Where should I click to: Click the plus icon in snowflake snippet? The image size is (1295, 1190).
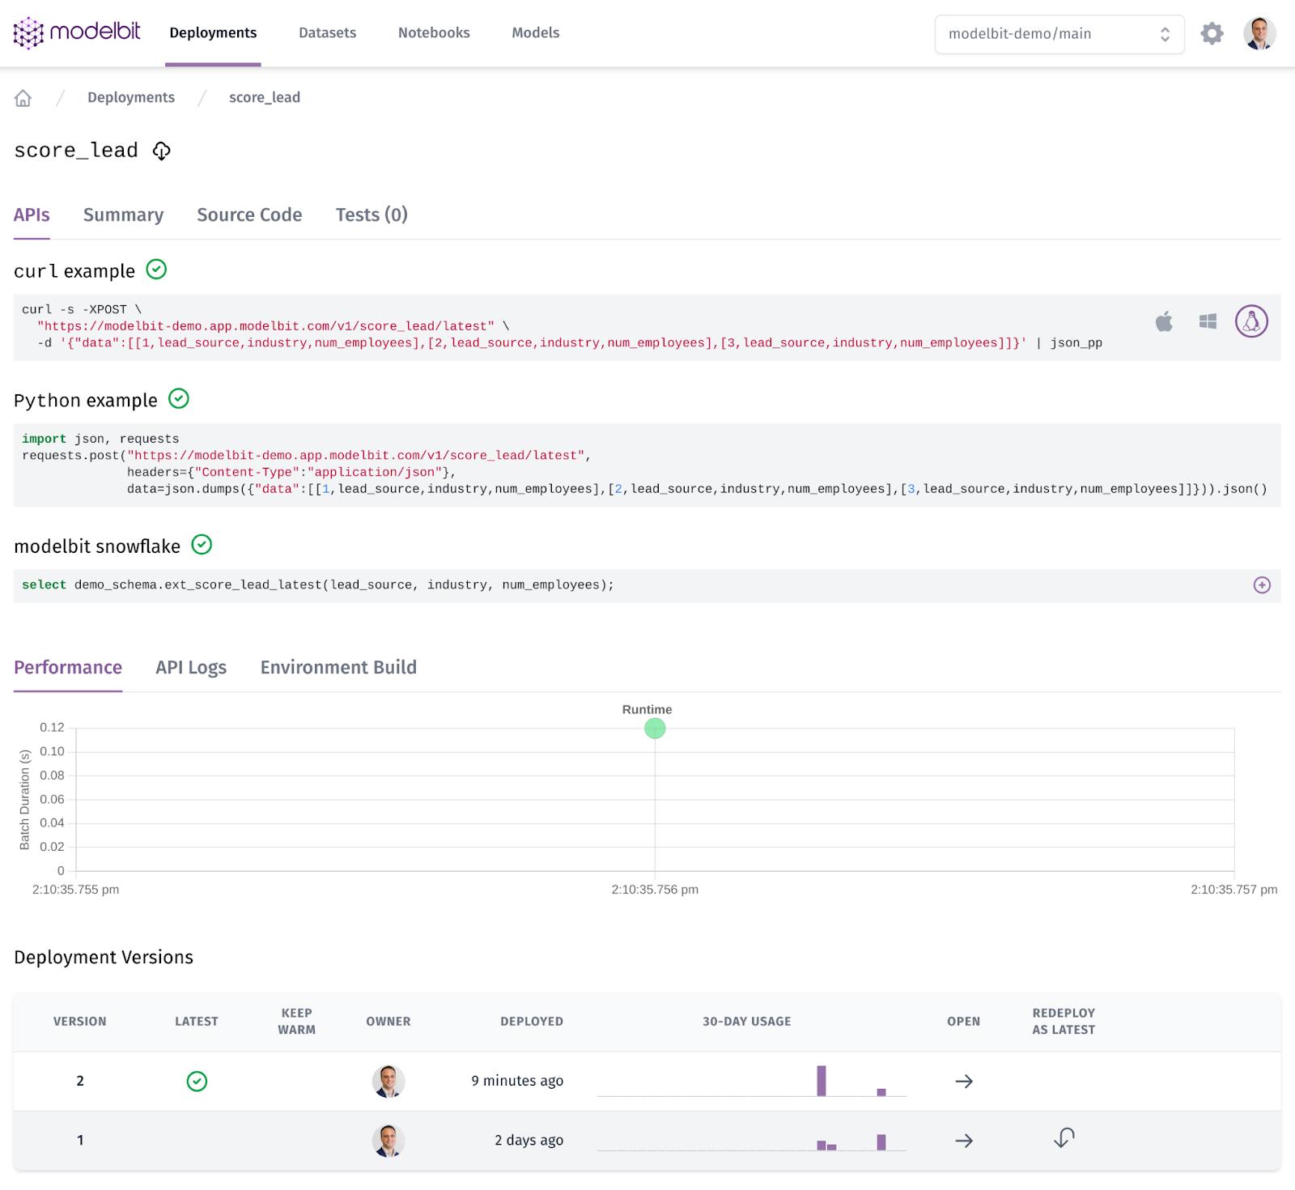click(x=1262, y=585)
